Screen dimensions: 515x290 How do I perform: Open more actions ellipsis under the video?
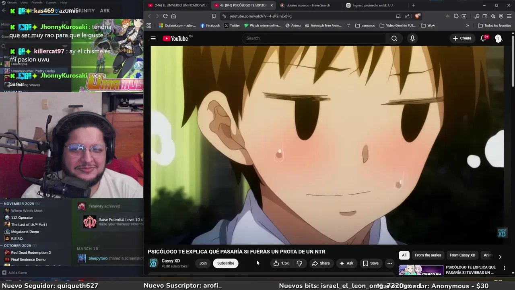(389, 263)
